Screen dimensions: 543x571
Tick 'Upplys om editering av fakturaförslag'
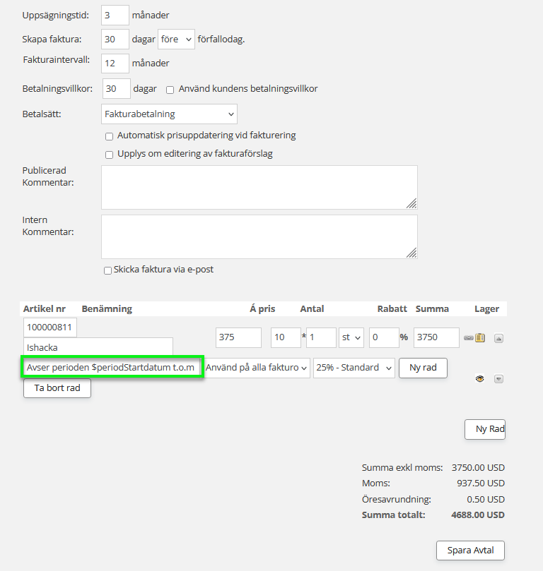click(x=109, y=155)
